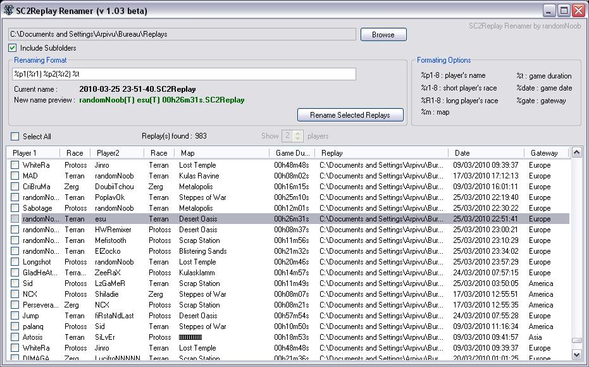Click the 00h08m02s duration cell
Screen dimensions: 589x367
tap(292, 176)
